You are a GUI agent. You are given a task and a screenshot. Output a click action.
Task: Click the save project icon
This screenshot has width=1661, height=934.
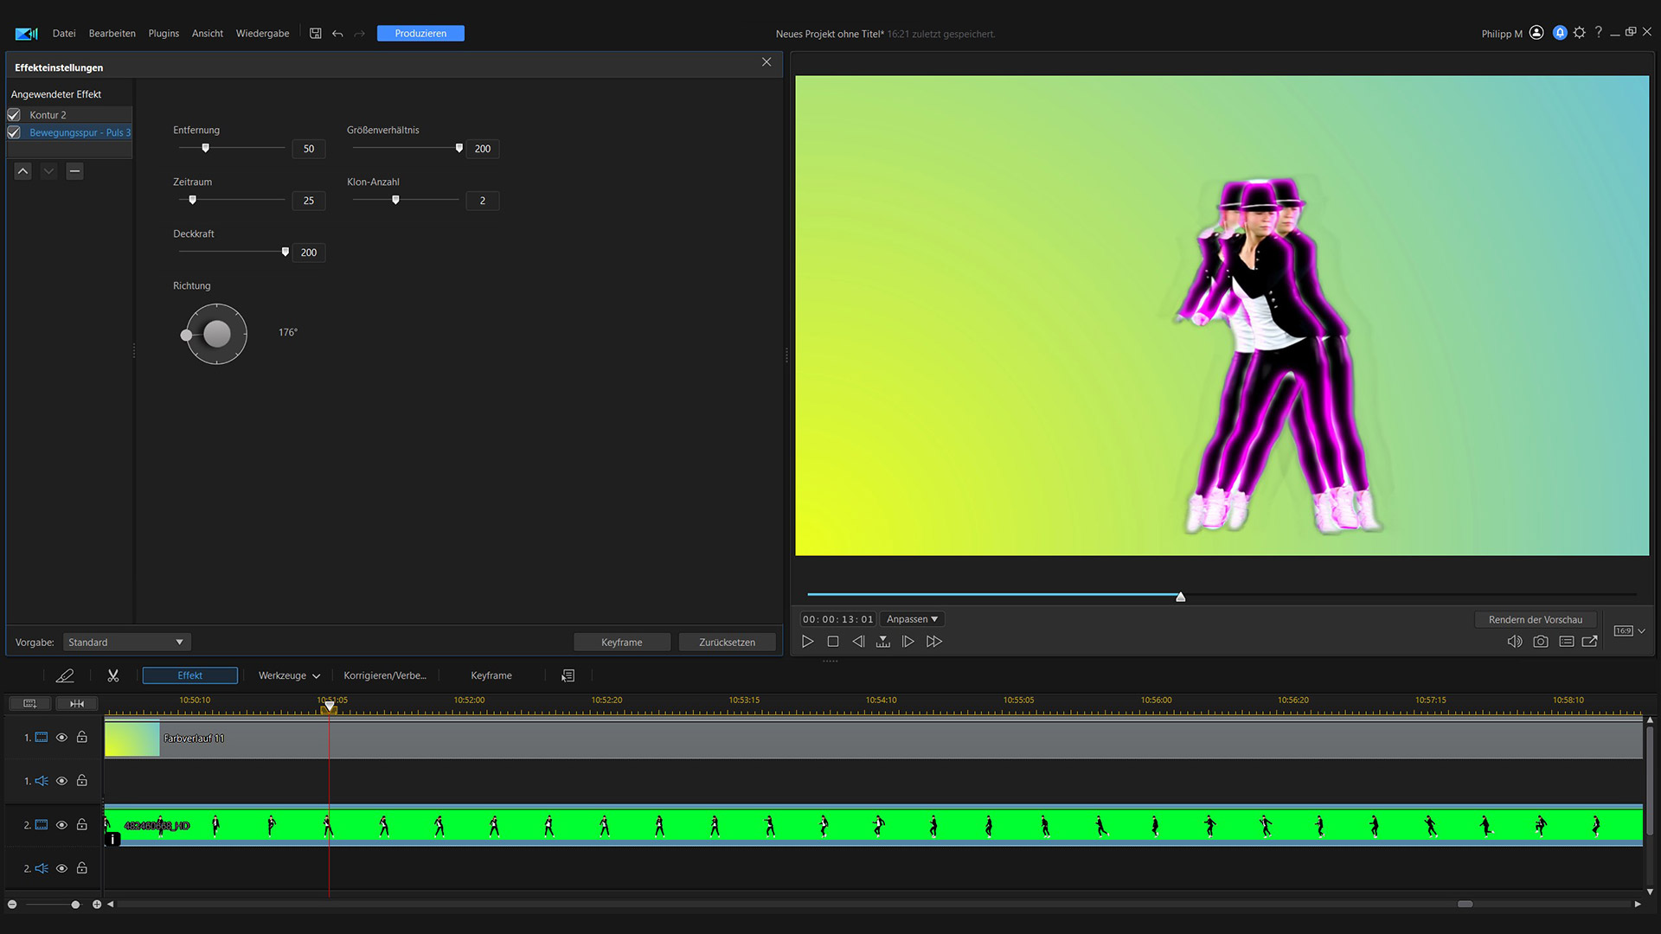point(316,34)
